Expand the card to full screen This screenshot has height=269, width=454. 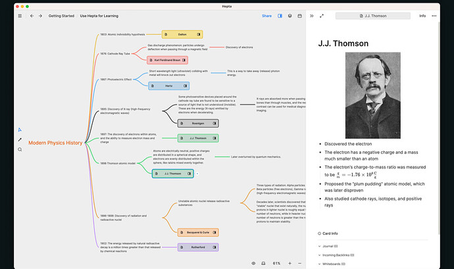coord(322,16)
